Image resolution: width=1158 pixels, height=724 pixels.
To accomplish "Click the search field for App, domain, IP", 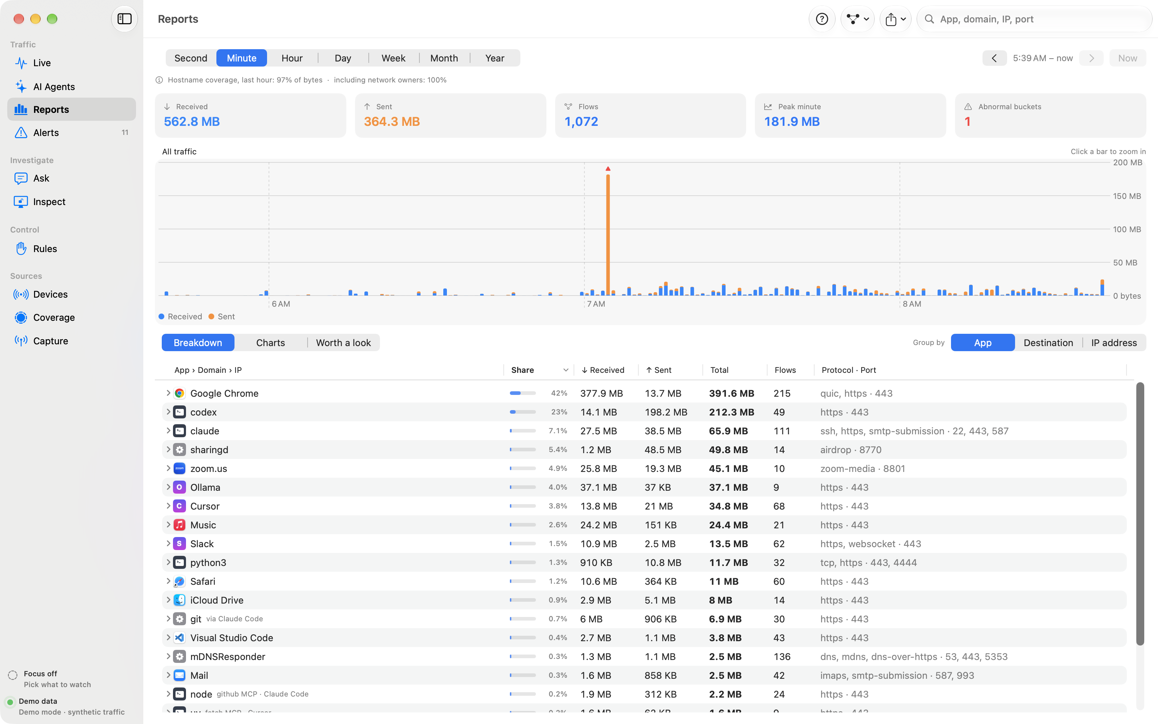I will [1035, 19].
